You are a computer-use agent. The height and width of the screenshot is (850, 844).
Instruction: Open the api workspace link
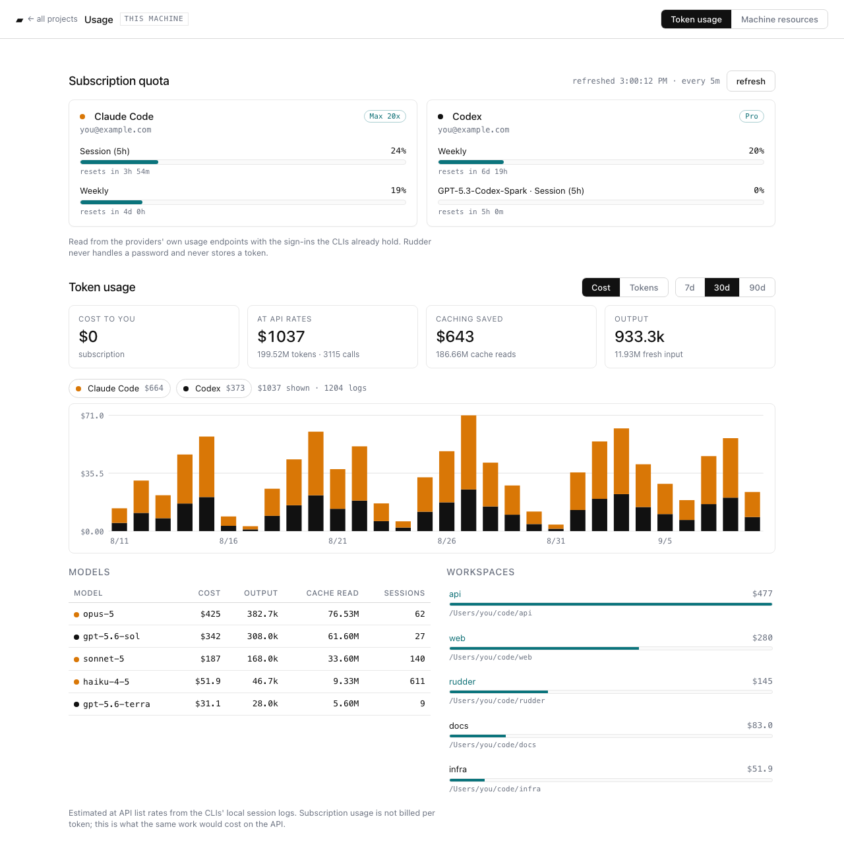coord(455,594)
